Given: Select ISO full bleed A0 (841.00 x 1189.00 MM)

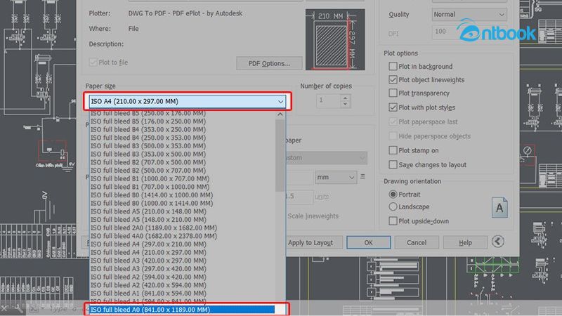Looking at the screenshot, I should tap(182, 310).
